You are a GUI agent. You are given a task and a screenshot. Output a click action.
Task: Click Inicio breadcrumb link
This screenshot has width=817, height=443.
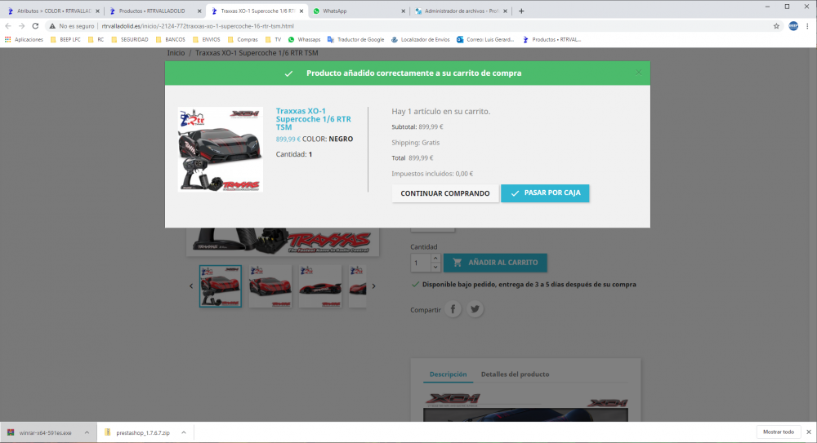pyautogui.click(x=176, y=53)
